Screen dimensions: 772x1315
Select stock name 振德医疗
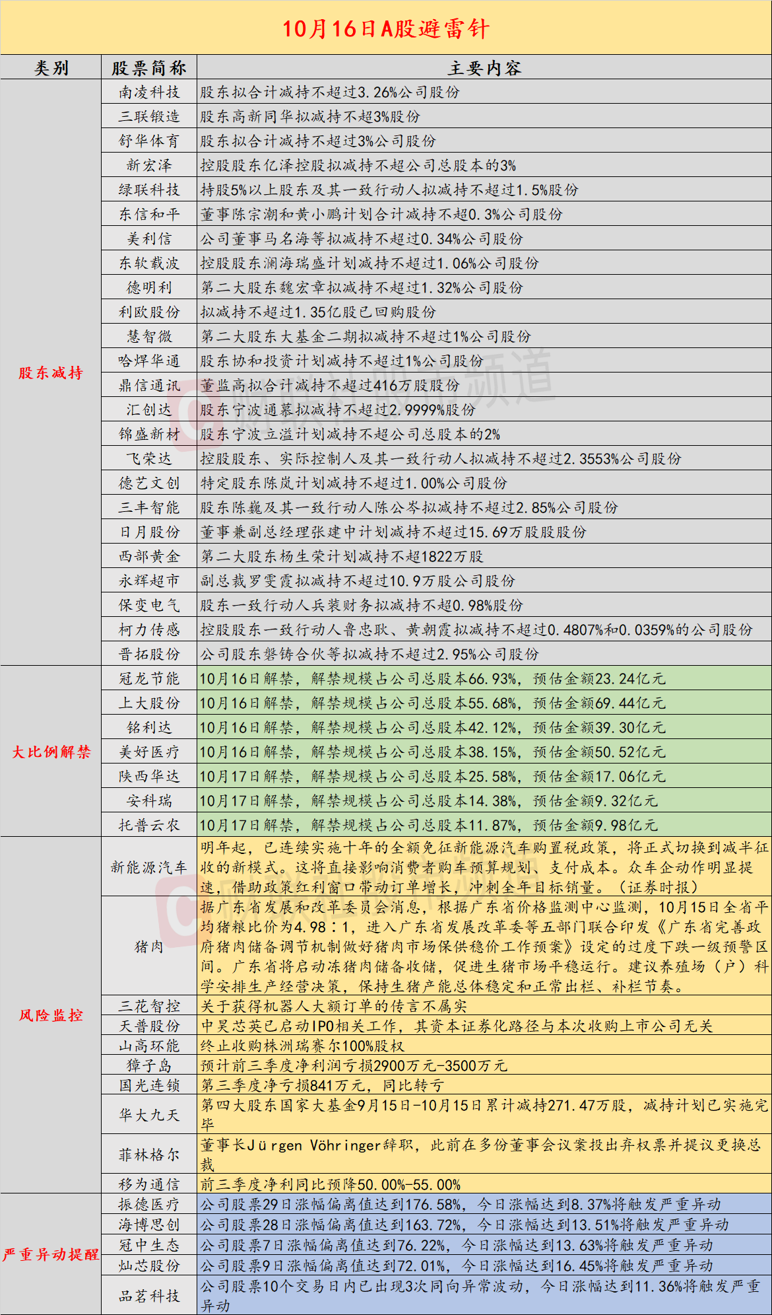149,1204
